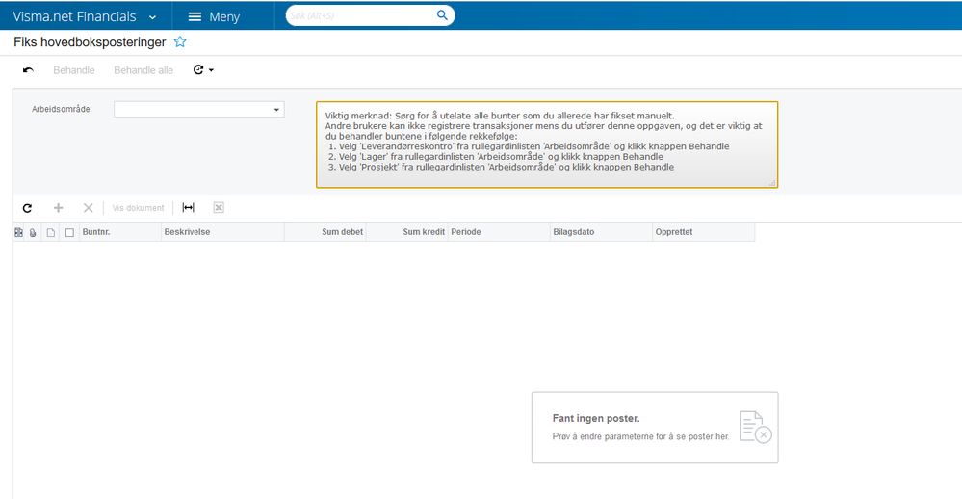
Task: Click the document column header icon
Action: coord(51,232)
